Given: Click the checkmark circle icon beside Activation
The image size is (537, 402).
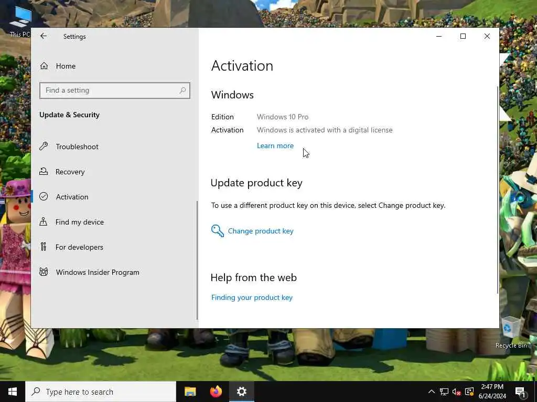Looking at the screenshot, I should 44,197.
